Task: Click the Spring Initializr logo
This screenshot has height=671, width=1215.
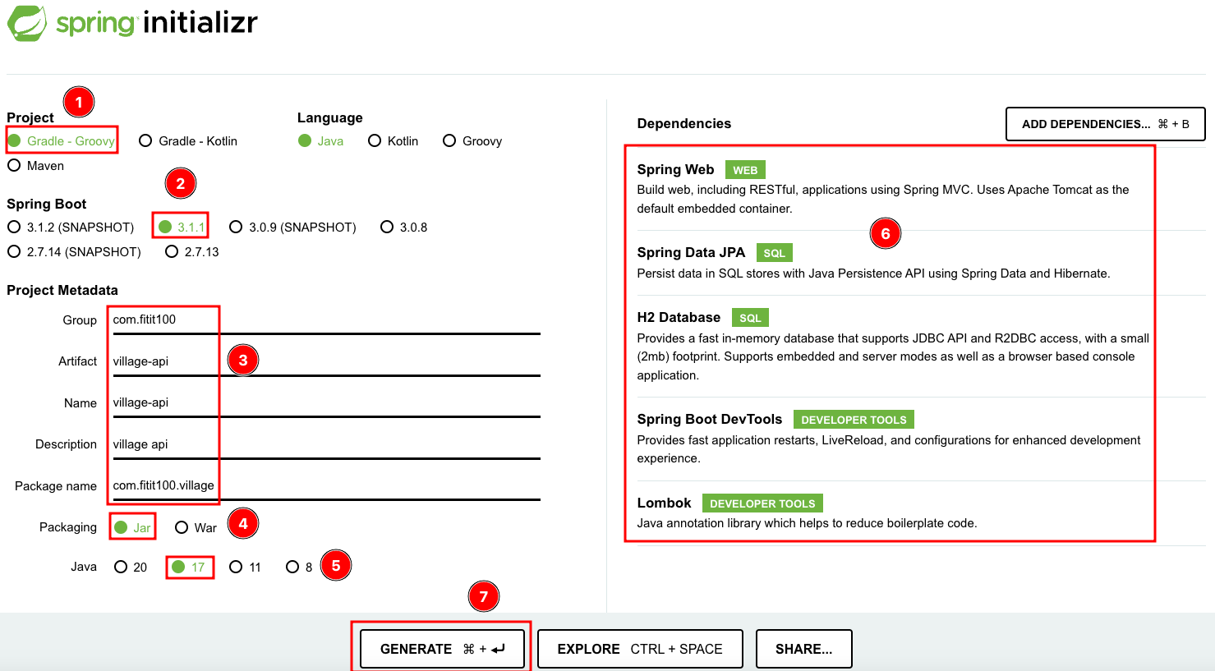Action: 132,23
